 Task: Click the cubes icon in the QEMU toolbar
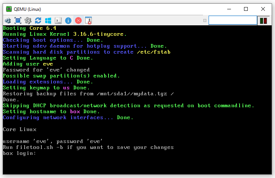(8, 20)
